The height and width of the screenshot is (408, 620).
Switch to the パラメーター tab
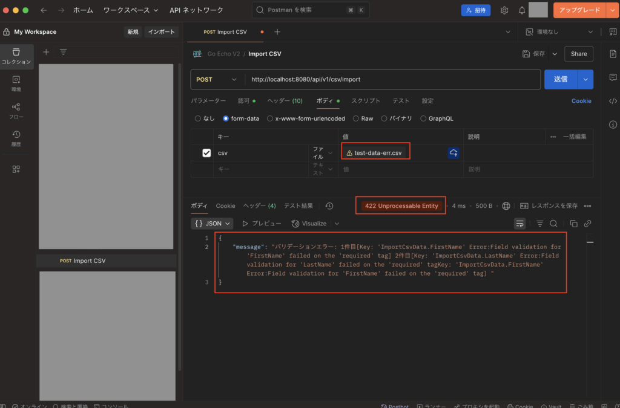point(208,101)
